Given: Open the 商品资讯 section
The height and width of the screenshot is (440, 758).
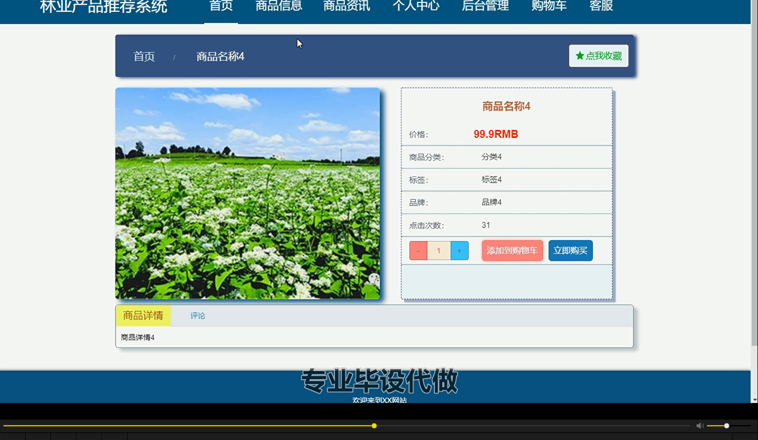Looking at the screenshot, I should click(346, 6).
